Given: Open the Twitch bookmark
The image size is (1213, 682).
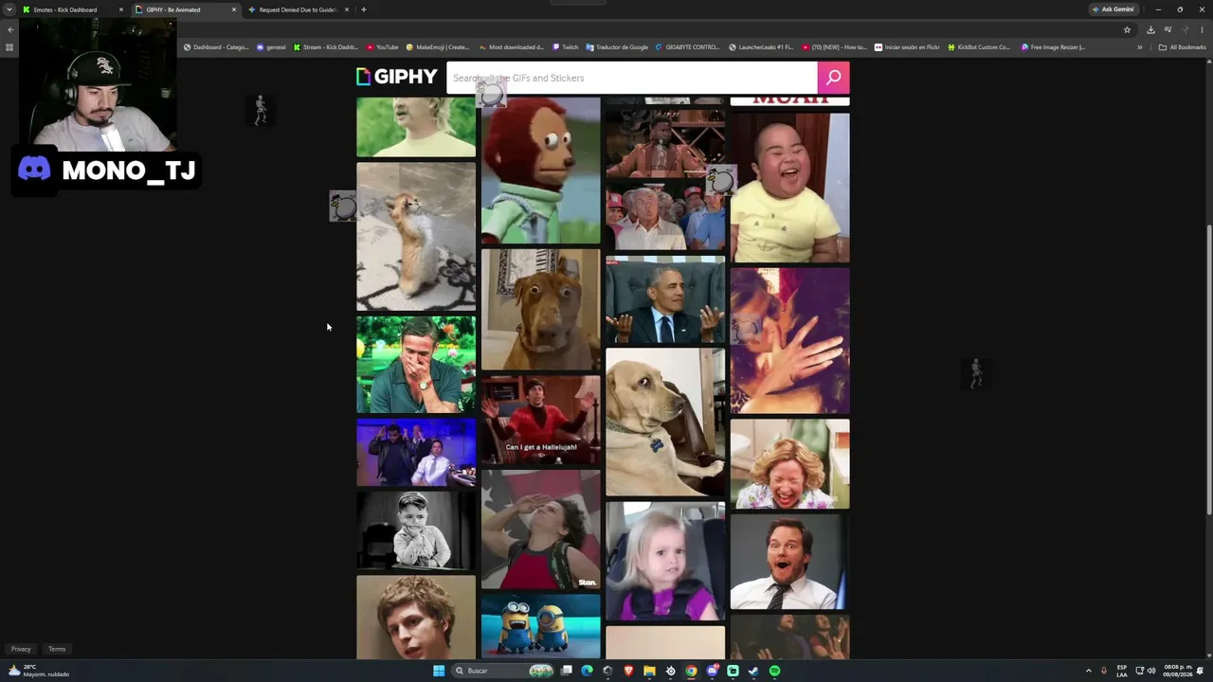Looking at the screenshot, I should tap(566, 47).
